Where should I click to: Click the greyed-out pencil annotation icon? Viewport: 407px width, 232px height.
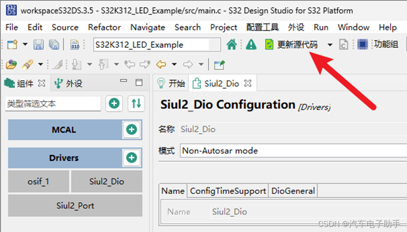(57, 64)
